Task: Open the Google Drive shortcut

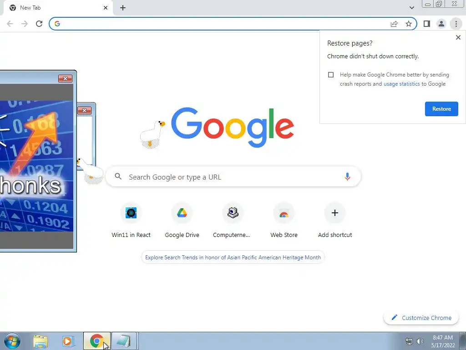Action: (x=182, y=220)
